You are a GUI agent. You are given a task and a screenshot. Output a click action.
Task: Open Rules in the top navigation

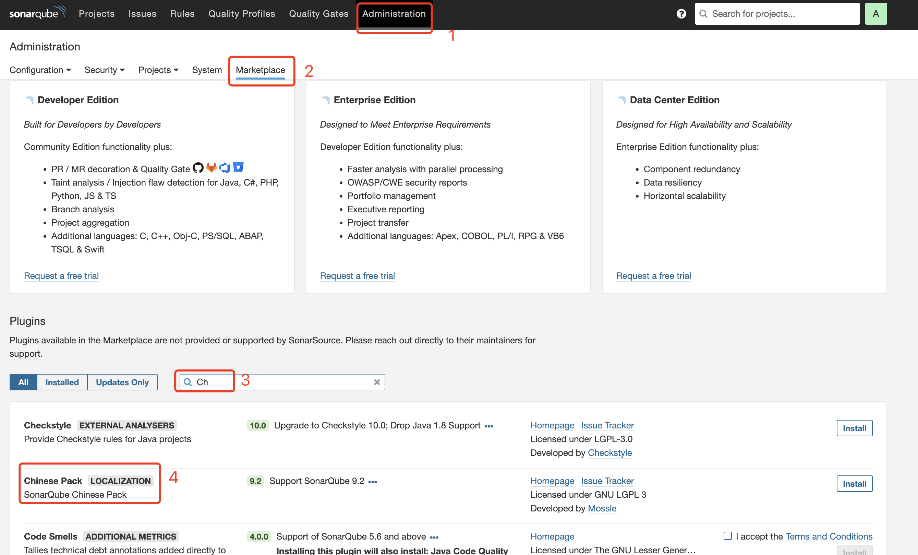tap(182, 14)
